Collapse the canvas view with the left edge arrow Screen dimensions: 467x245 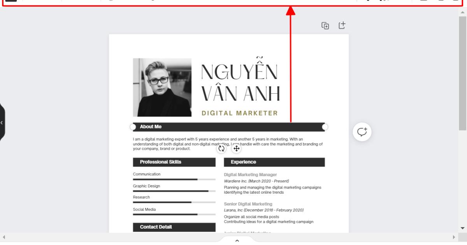click(x=1, y=123)
